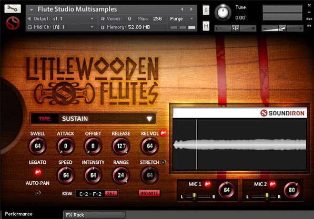Click the INFINITE button
Image resolution: width=314 pixels, height=219 pixels.
click(149, 193)
